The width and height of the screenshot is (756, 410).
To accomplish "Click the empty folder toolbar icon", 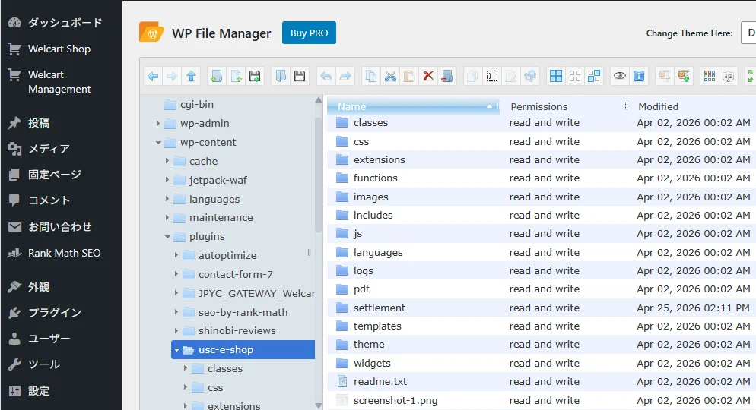I will click(447, 76).
